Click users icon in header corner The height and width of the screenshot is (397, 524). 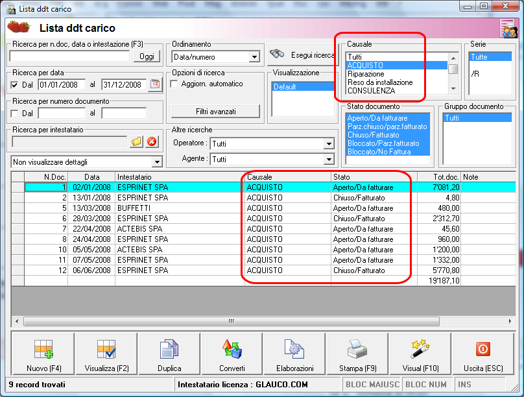click(508, 29)
